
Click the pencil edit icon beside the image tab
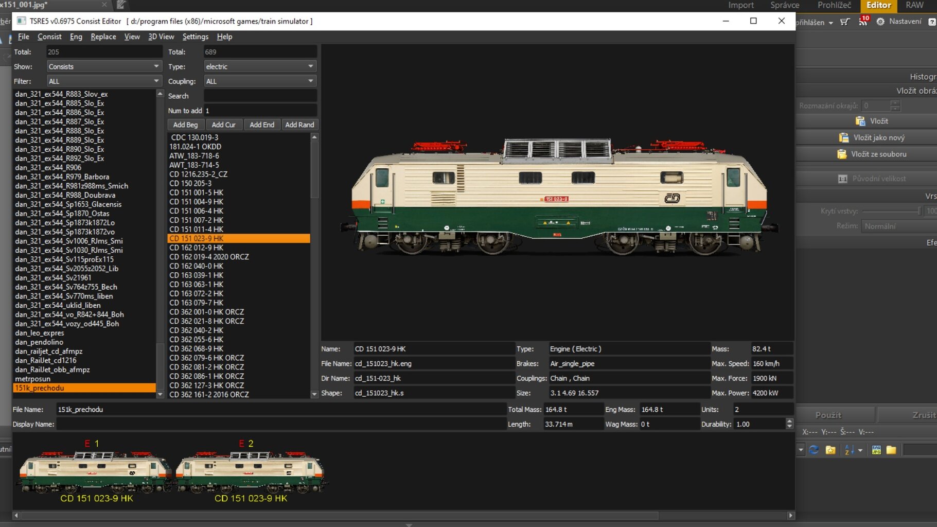[121, 5]
